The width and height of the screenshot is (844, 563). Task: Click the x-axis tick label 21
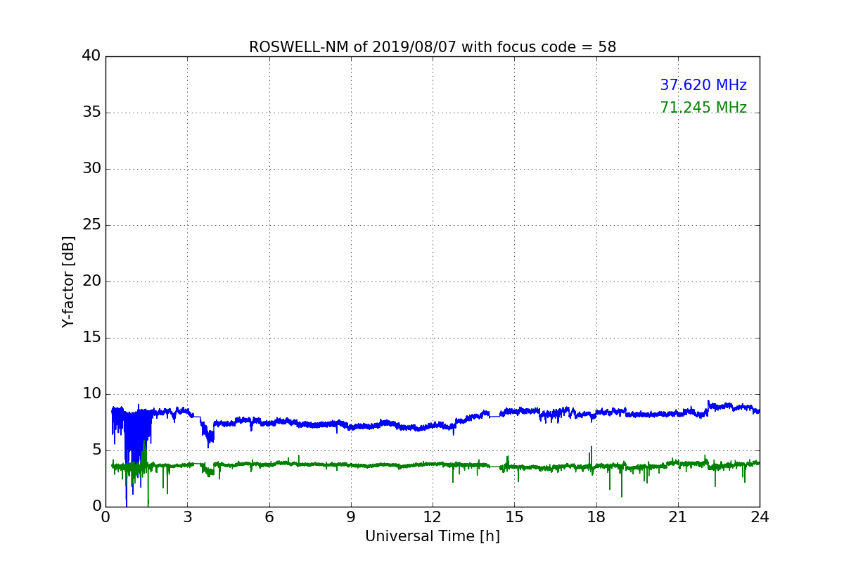pos(678,517)
